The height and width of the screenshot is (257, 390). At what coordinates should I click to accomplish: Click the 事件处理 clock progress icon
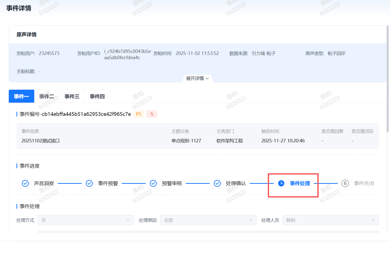(281, 183)
